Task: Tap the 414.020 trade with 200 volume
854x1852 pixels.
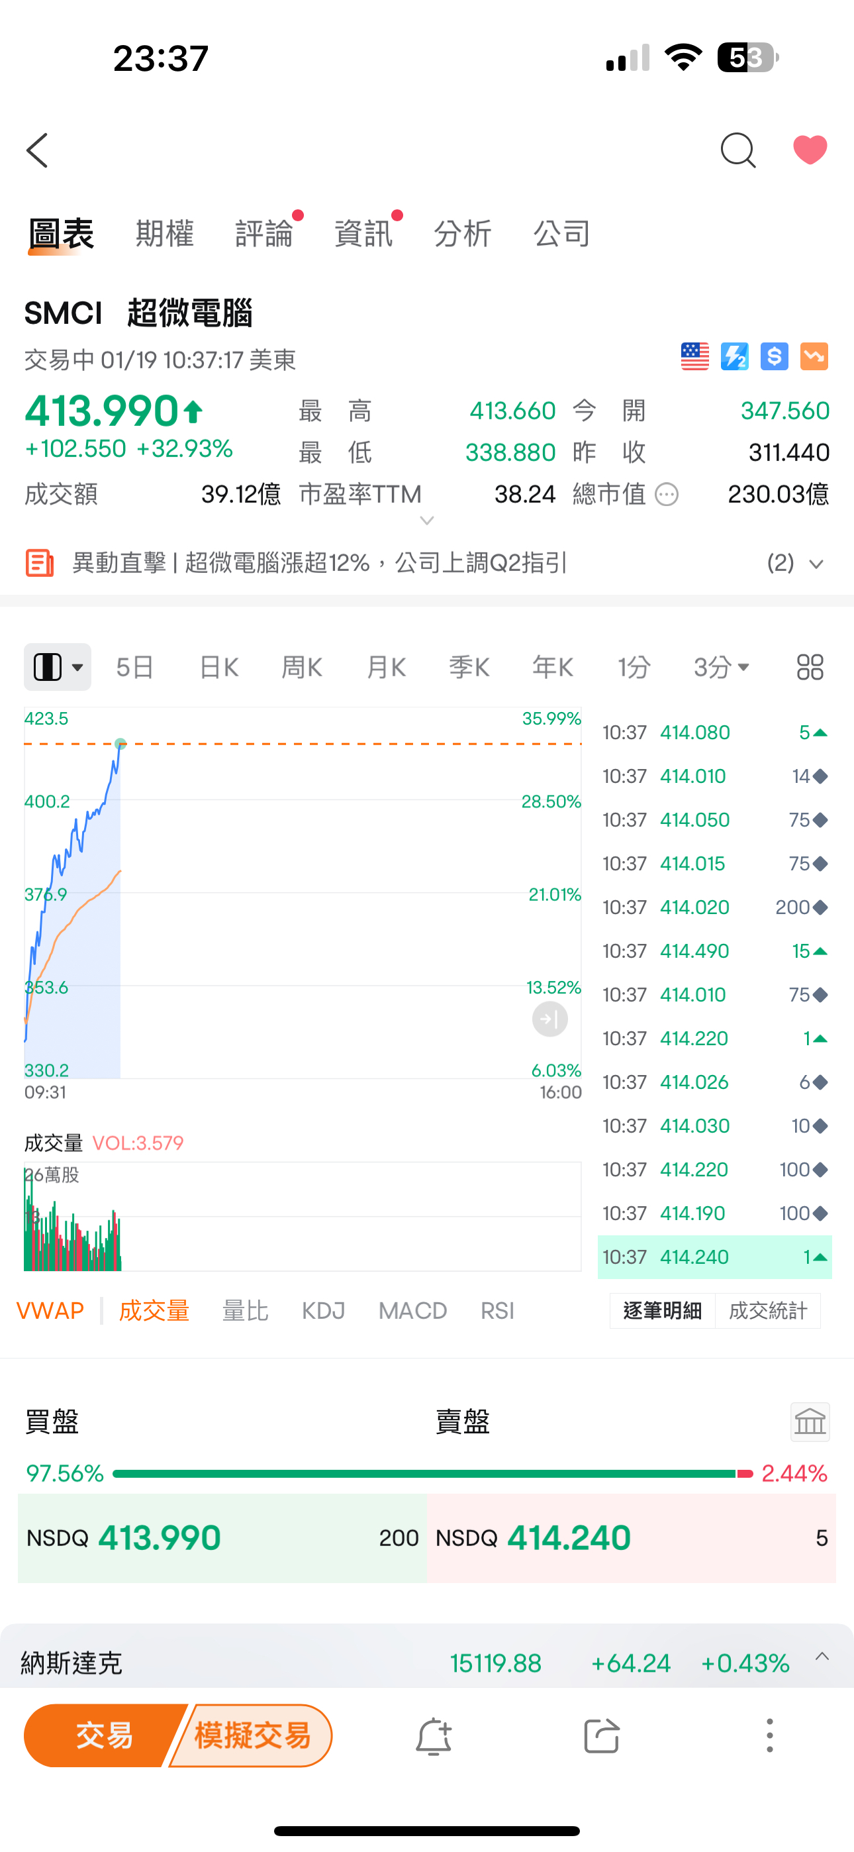Action: (714, 907)
